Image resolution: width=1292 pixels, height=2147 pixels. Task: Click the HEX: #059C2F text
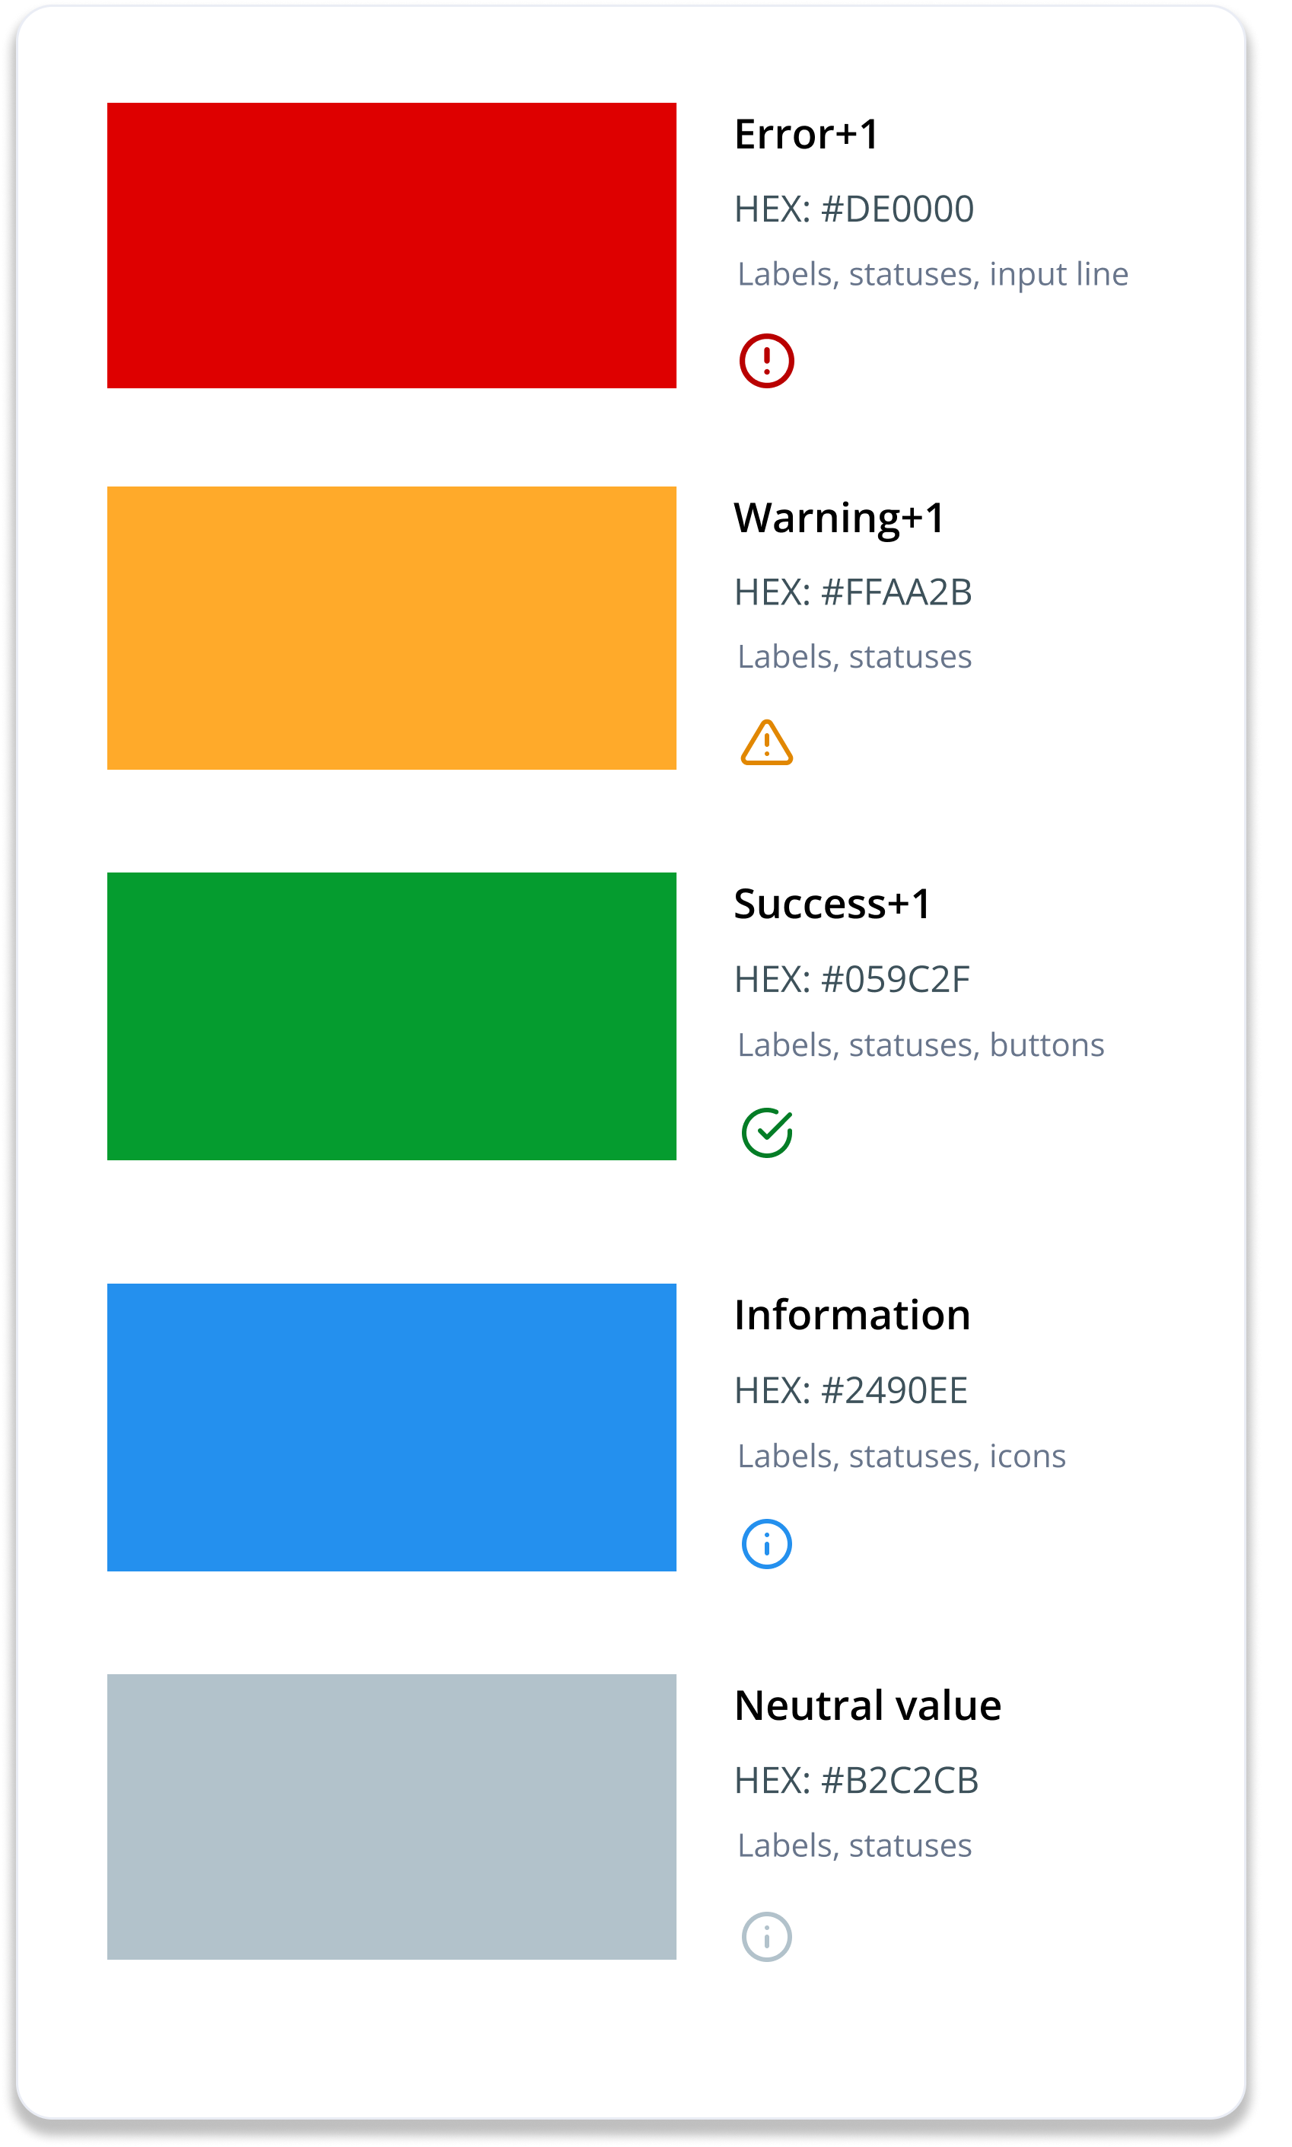pyautogui.click(x=851, y=980)
